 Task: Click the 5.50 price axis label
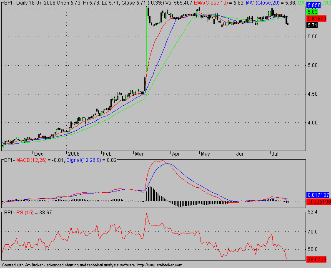click(x=312, y=37)
